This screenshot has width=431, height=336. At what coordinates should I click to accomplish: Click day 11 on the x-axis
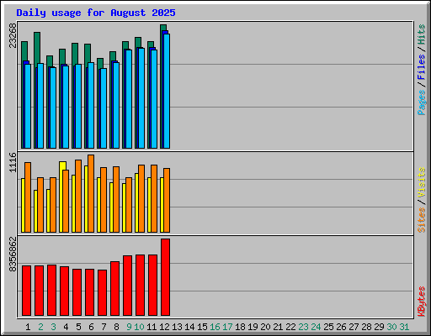[152, 327]
